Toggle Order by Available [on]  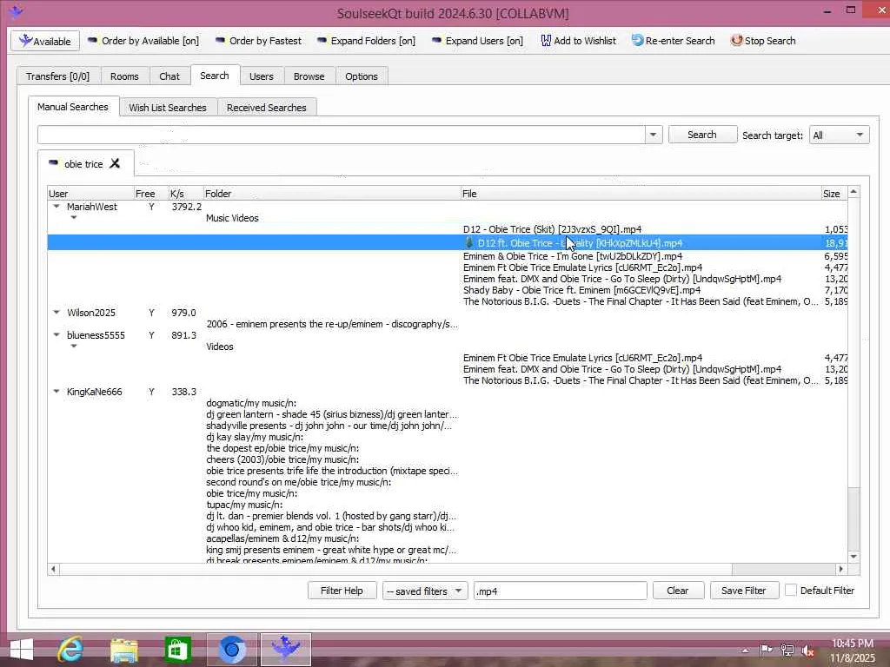pos(143,41)
